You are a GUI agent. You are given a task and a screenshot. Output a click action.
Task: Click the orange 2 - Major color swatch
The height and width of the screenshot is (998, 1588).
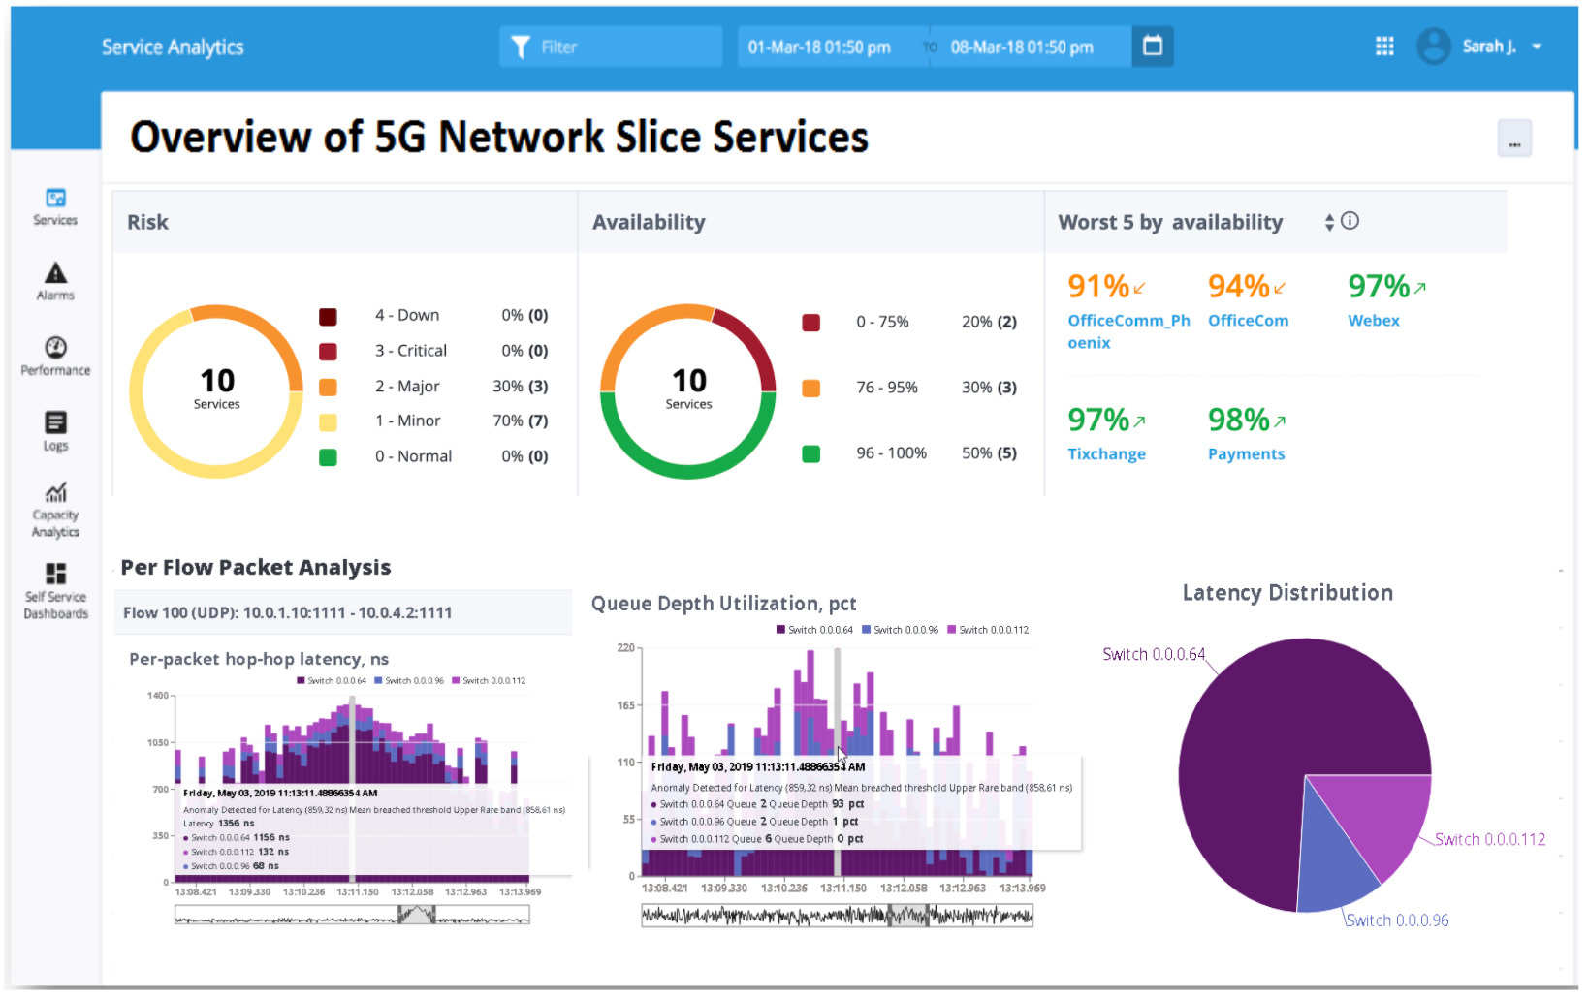point(329,387)
